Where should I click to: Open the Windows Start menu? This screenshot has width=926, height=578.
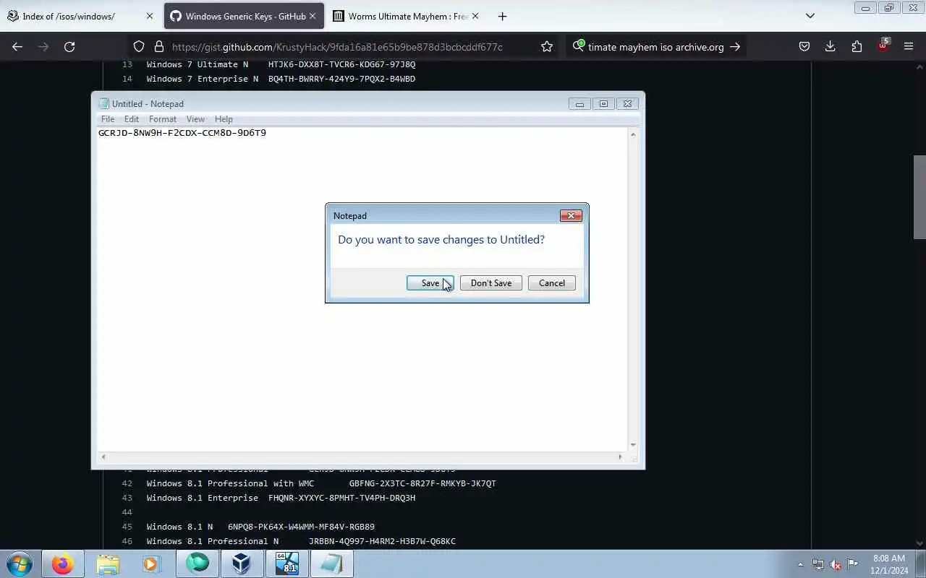click(19, 564)
